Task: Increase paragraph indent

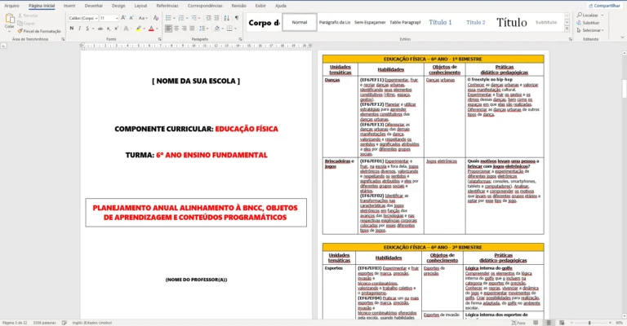Action: click(x=216, y=18)
